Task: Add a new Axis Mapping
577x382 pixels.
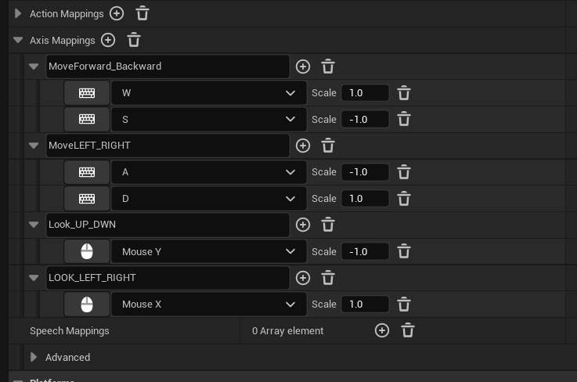Action: 108,40
